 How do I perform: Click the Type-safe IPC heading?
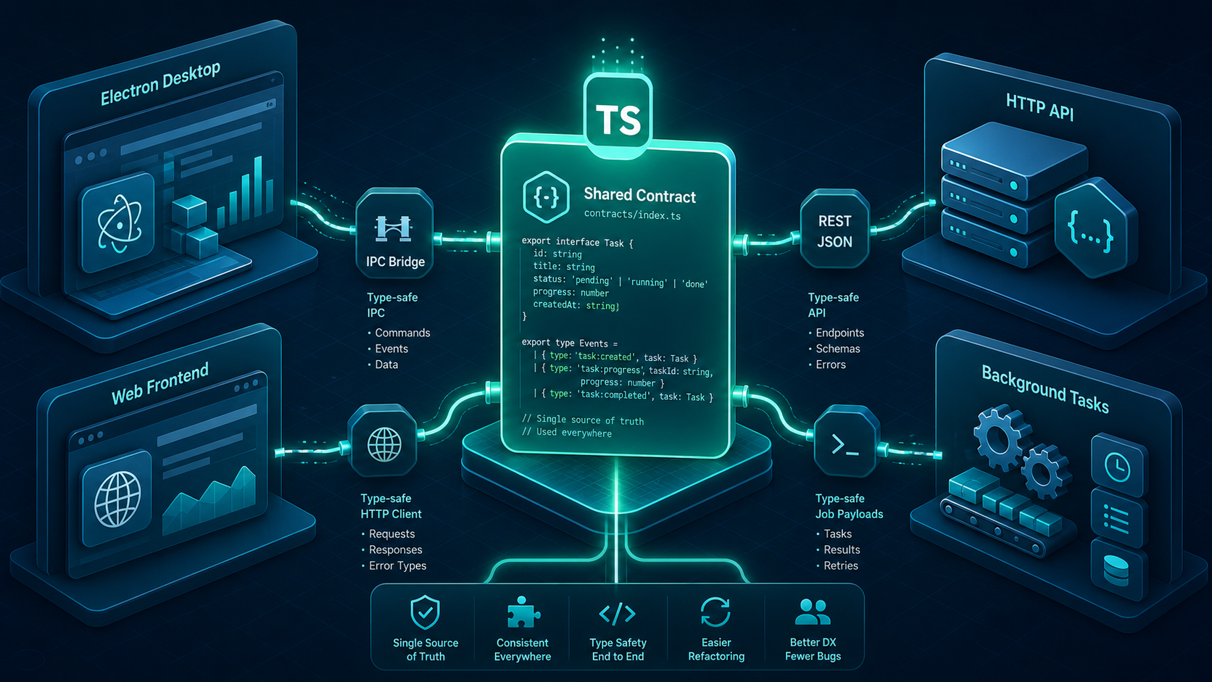click(x=392, y=305)
